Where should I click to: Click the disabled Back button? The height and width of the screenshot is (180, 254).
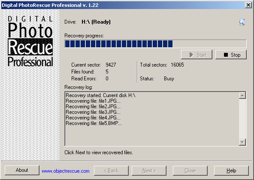click(111, 171)
